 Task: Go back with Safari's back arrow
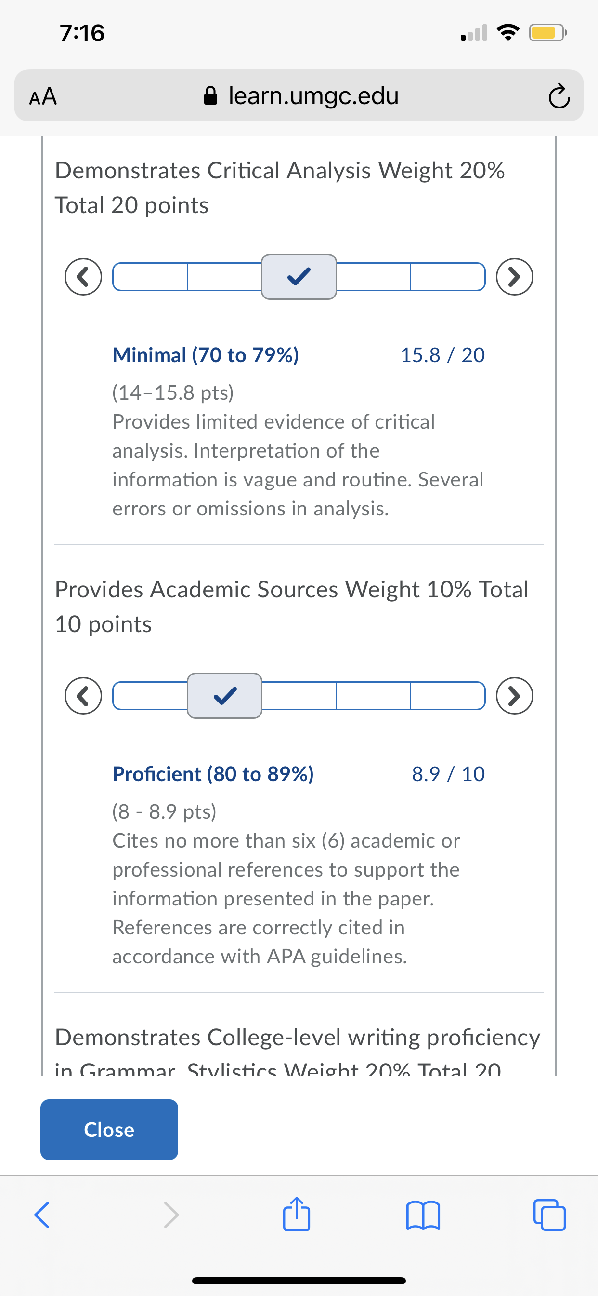click(42, 1215)
